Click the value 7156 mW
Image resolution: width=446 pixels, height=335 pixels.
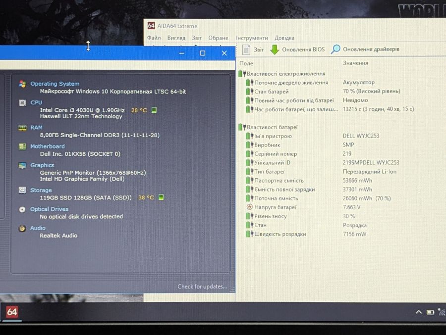coord(354,234)
